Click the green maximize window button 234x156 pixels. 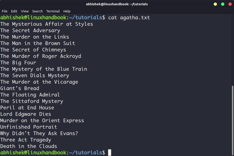(x=223, y=4)
